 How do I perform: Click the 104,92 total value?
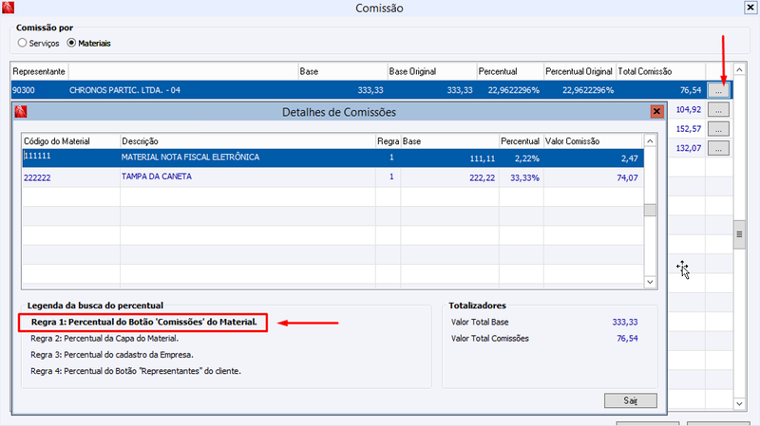coord(688,110)
